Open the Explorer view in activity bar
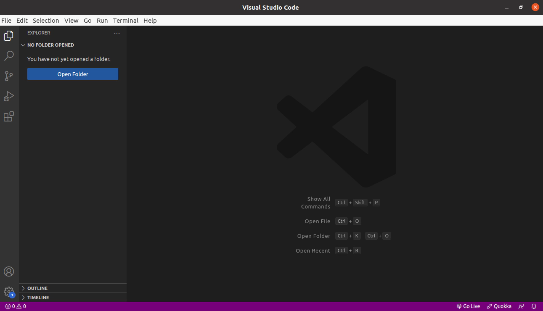 point(9,36)
